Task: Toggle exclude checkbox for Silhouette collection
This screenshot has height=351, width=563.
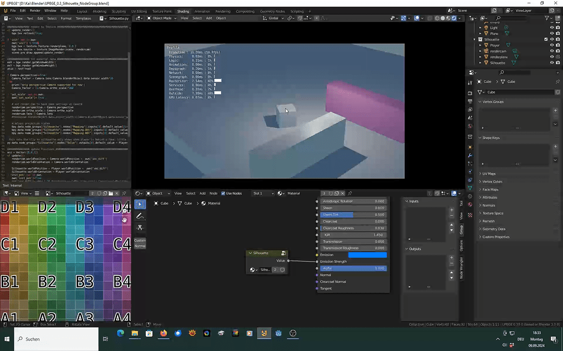Action: [x=546, y=39]
